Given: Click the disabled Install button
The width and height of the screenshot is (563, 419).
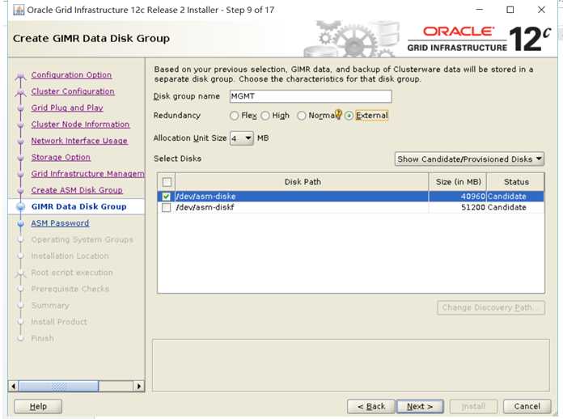Looking at the screenshot, I should point(473,406).
